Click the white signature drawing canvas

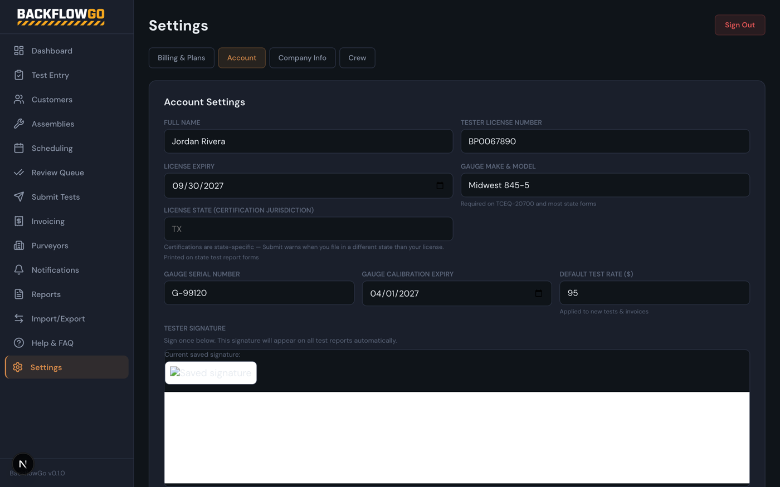point(457,437)
